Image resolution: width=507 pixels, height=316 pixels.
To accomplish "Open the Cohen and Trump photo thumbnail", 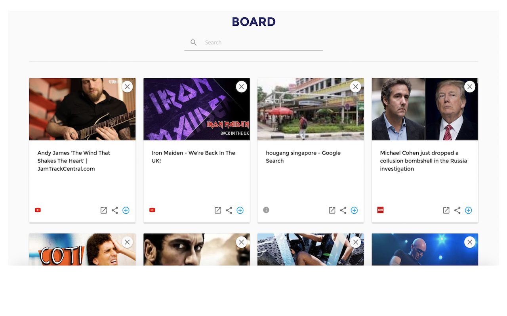I will [x=425, y=109].
